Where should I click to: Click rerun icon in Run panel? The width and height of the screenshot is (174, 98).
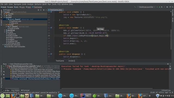click(x=4, y=66)
